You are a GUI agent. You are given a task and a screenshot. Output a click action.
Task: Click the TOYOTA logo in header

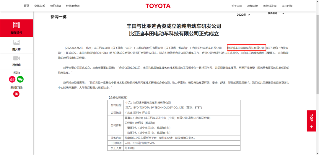158,6
